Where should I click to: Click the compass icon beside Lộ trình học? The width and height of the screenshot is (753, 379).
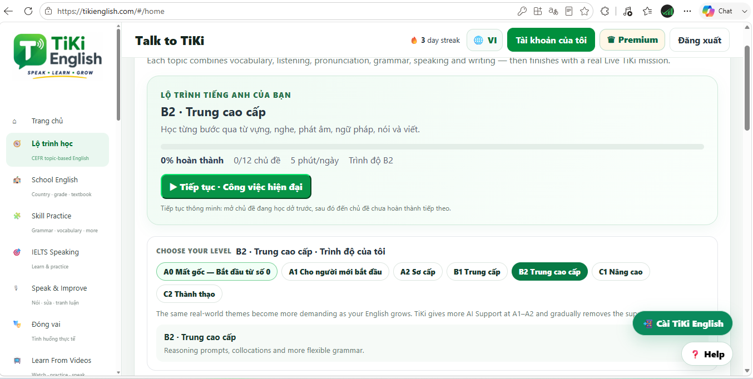pos(17,143)
